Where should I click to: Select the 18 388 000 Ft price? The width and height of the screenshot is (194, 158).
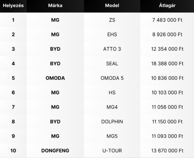[167, 64]
